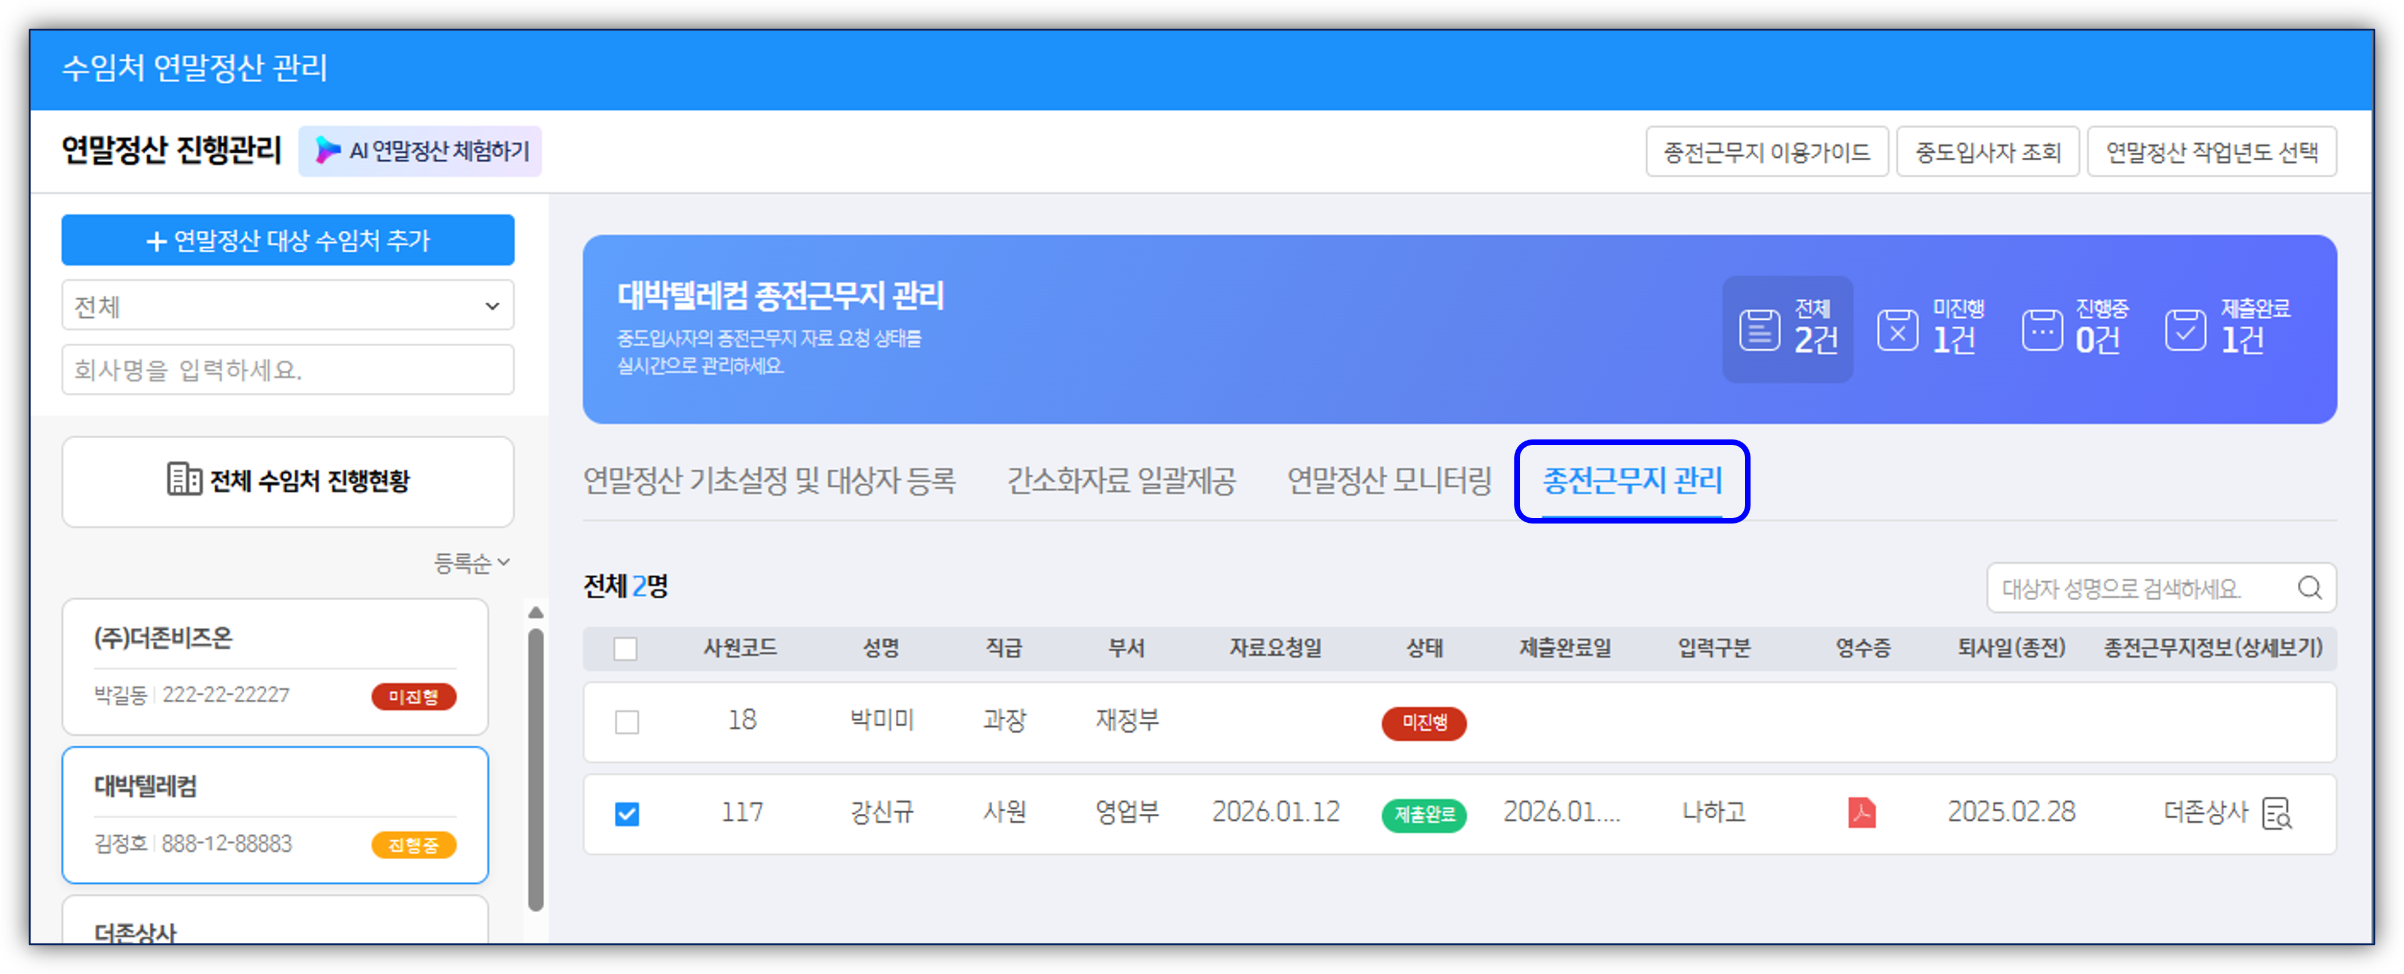
Task: Click the 사원코드 column header
Action: tap(740, 648)
